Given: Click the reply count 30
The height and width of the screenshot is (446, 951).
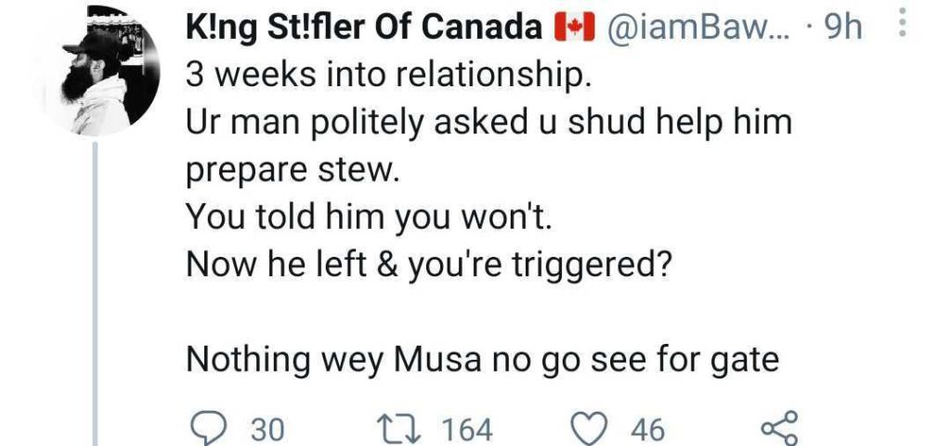Looking at the screenshot, I should [267, 429].
